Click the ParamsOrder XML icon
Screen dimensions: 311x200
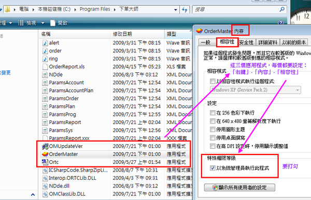[x=45, y=98]
